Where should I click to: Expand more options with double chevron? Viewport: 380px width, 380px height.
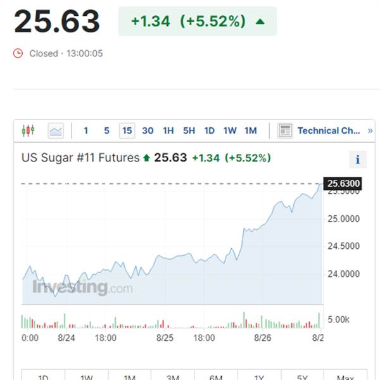[370, 131]
